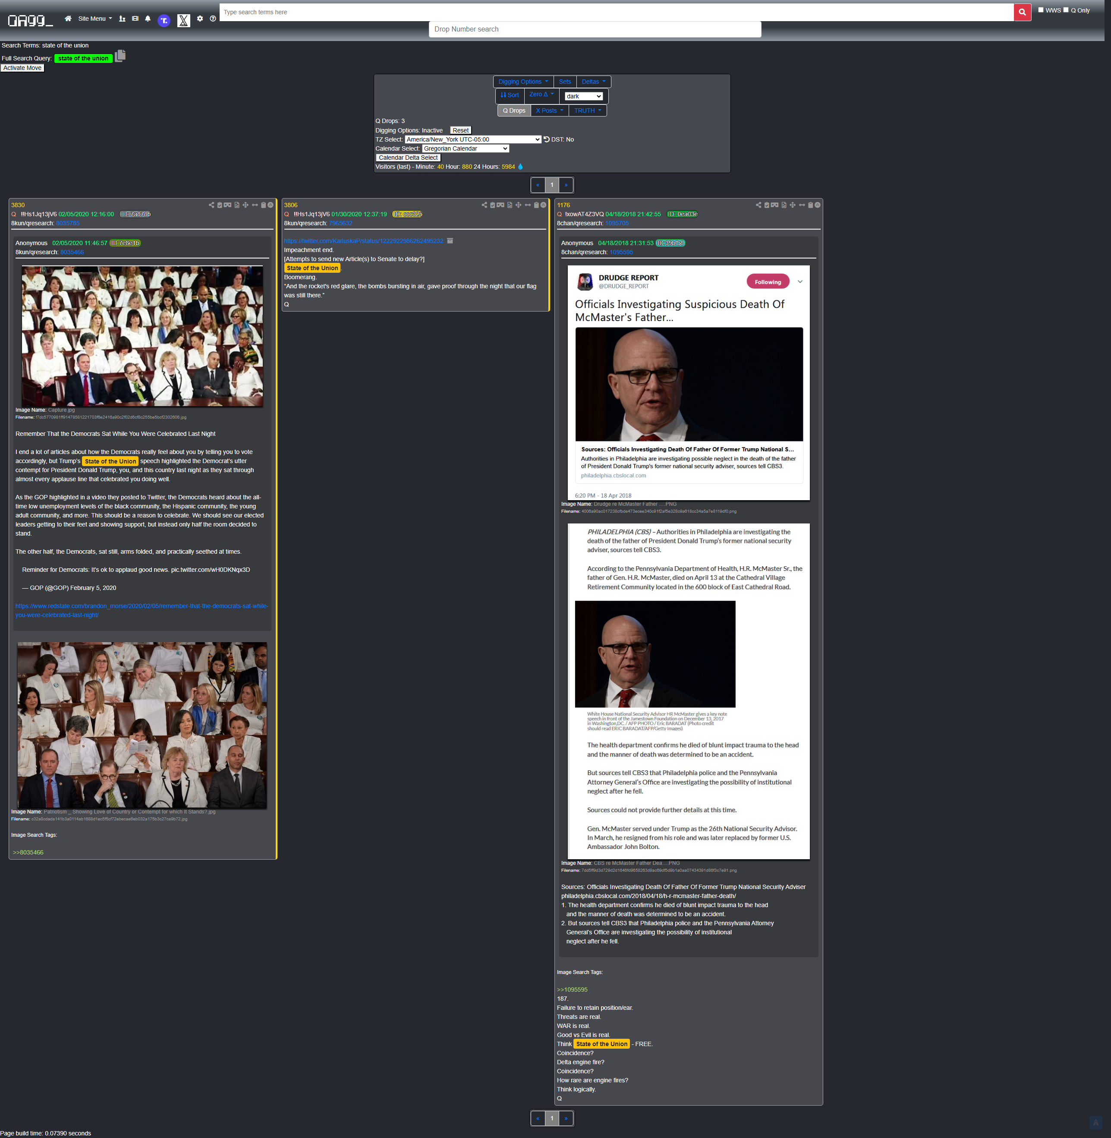
Task: Click the clipboard-check icon on drop 3830
Action: 220,205
